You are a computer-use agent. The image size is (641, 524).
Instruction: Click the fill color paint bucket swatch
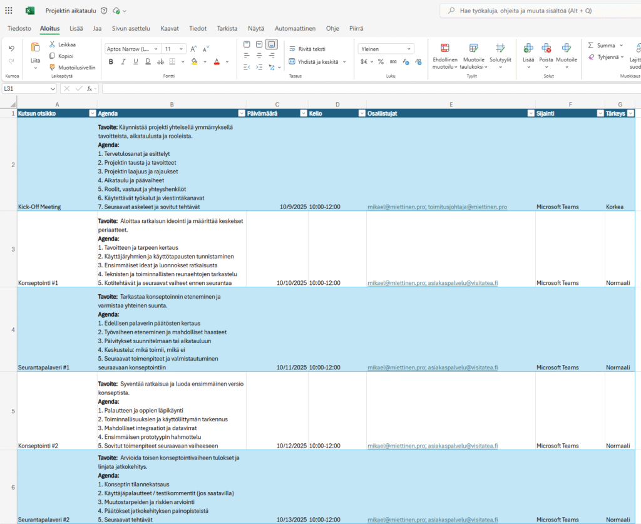click(195, 61)
